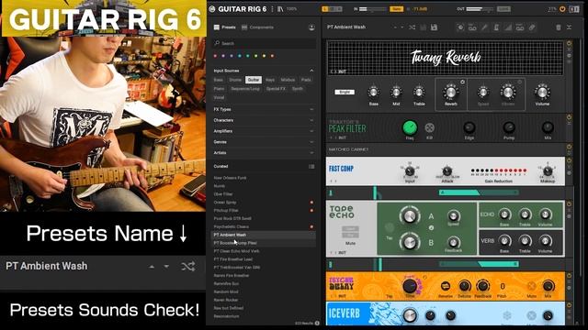The height and width of the screenshot is (330, 588).
Task: Collapse the Input Sources section
Action: 311,71
